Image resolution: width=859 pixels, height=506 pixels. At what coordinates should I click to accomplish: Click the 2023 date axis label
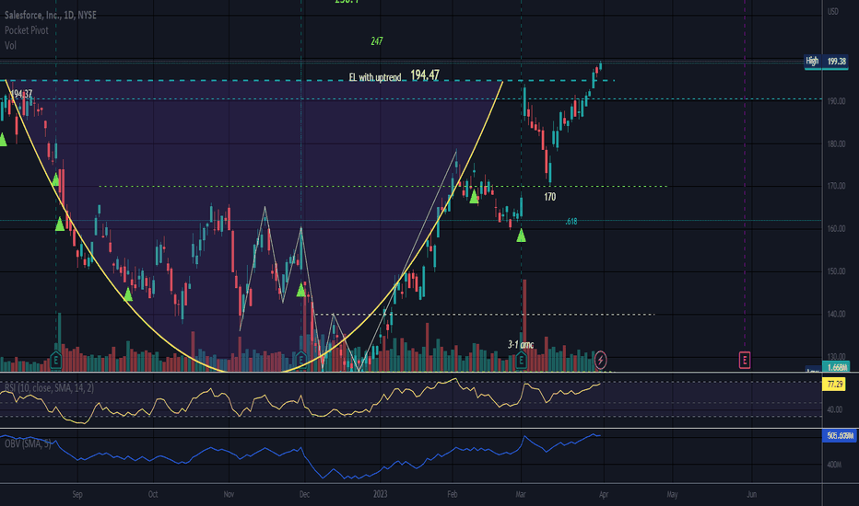[x=381, y=494]
